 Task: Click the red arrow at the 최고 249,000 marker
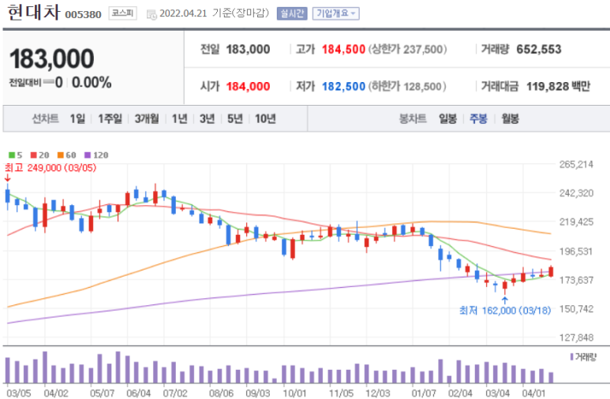click(x=8, y=179)
